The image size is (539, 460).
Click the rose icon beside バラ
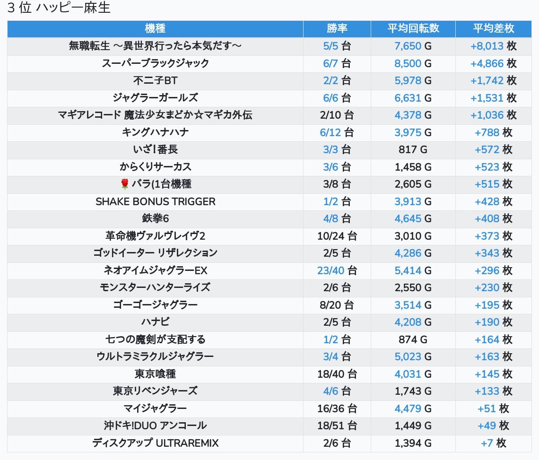[125, 184]
